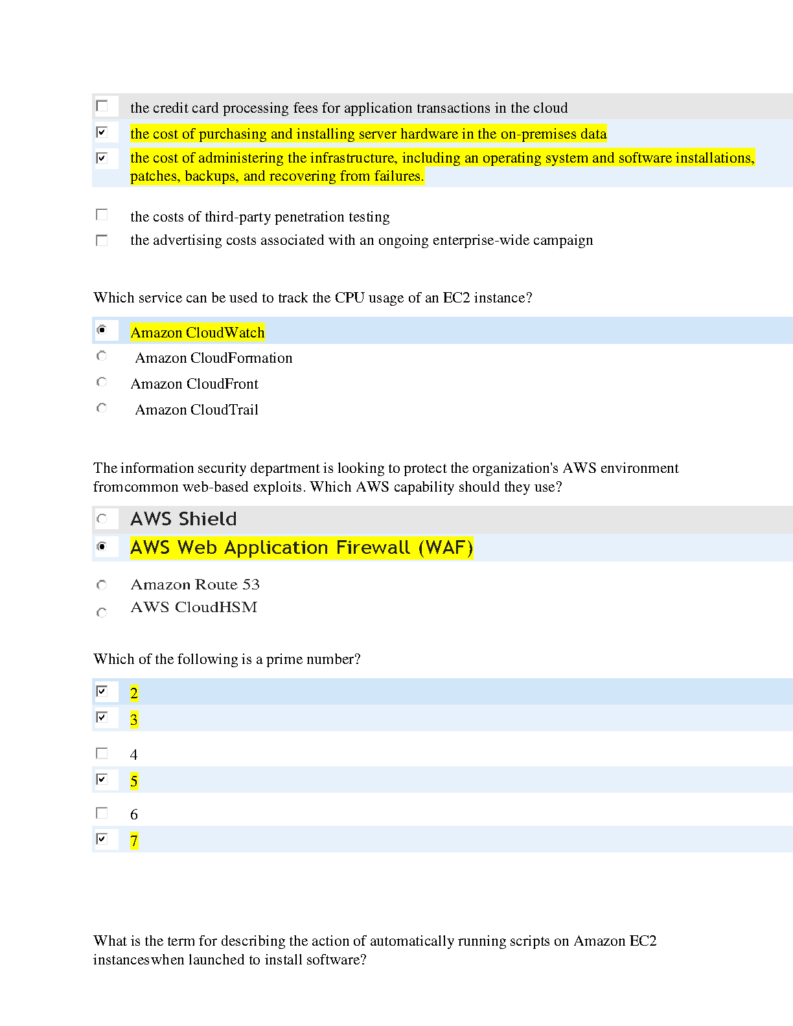Click the question about common web-based exploits
793x1026 pixels.
(x=386, y=477)
